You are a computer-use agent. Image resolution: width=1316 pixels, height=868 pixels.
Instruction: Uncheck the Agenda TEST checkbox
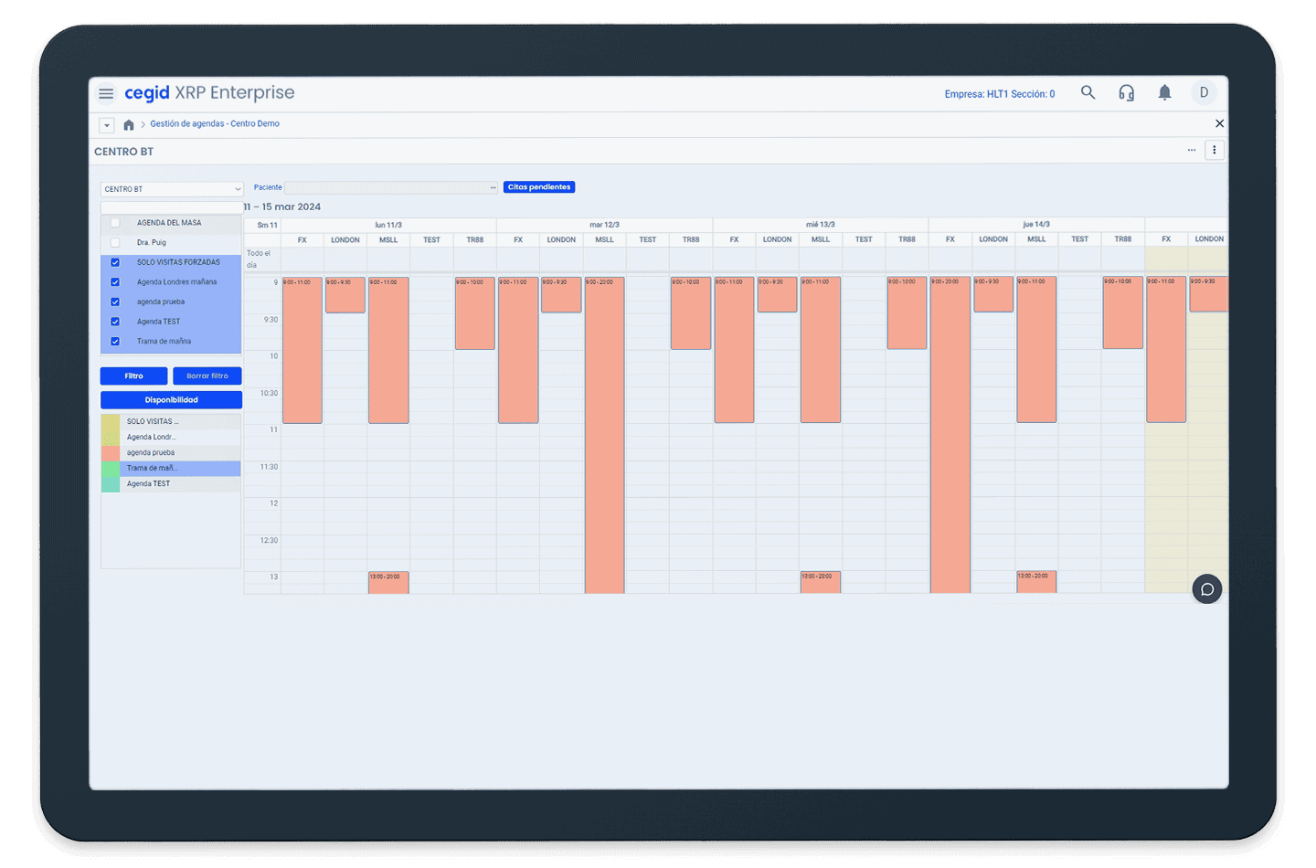pyautogui.click(x=115, y=322)
